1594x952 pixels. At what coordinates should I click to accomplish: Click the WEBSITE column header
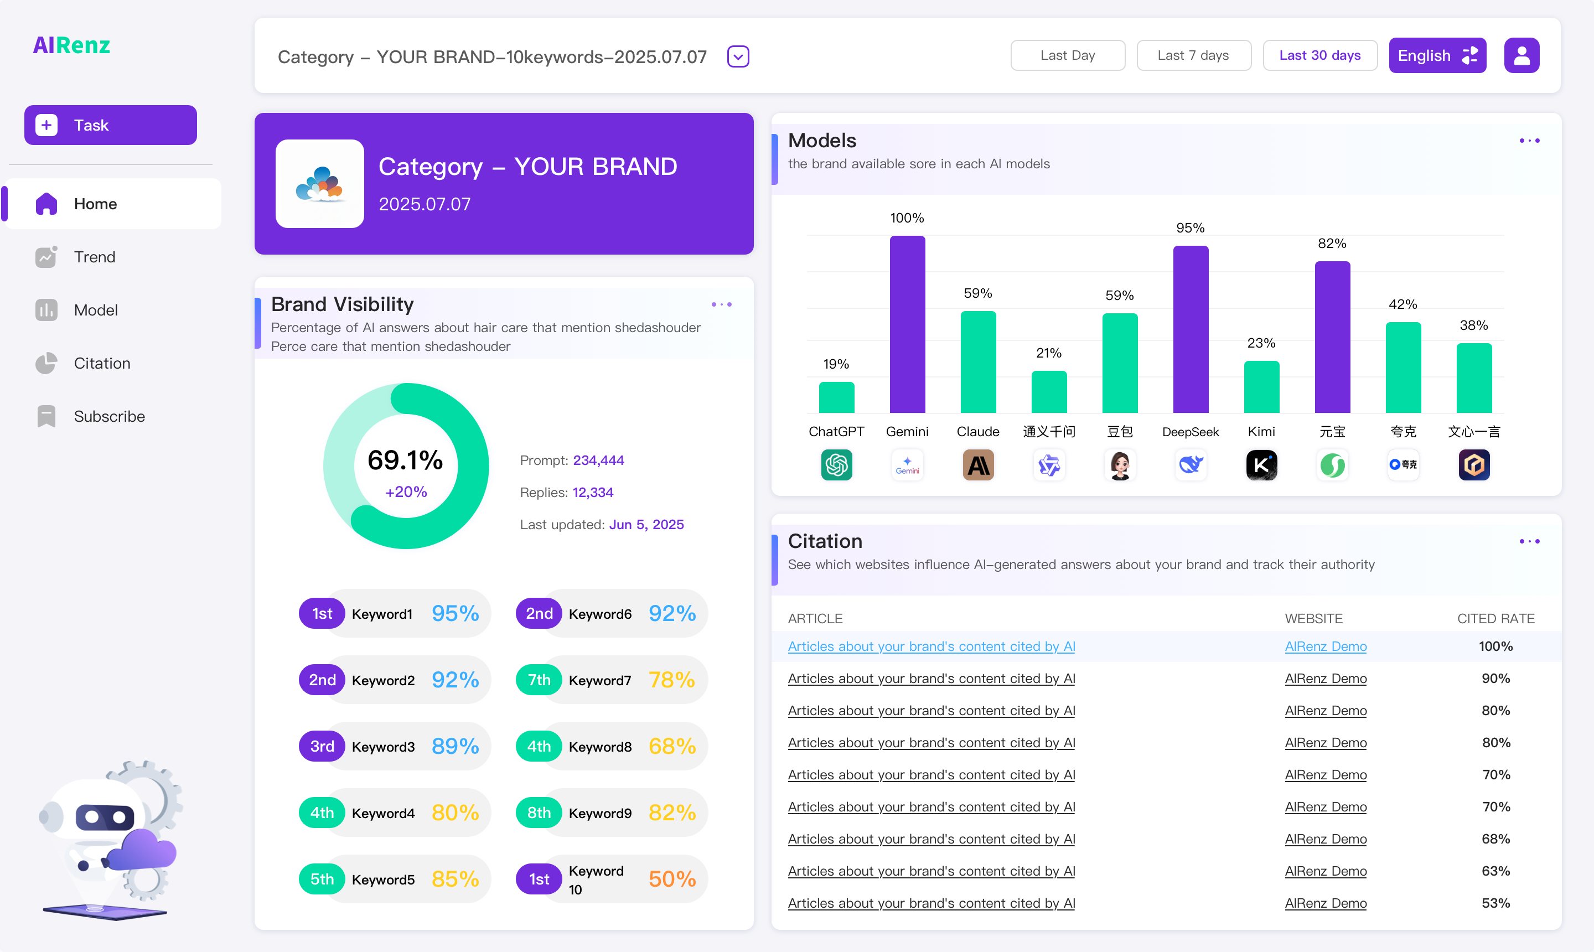(x=1314, y=618)
